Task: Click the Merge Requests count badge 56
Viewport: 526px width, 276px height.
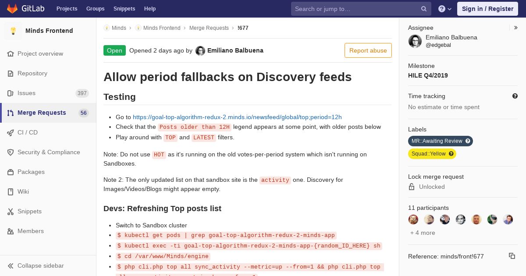Action: 84,113
